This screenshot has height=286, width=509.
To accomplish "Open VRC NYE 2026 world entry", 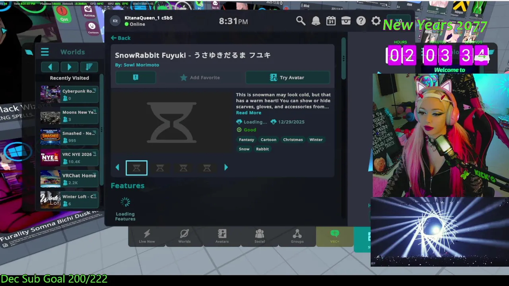I will (69, 158).
